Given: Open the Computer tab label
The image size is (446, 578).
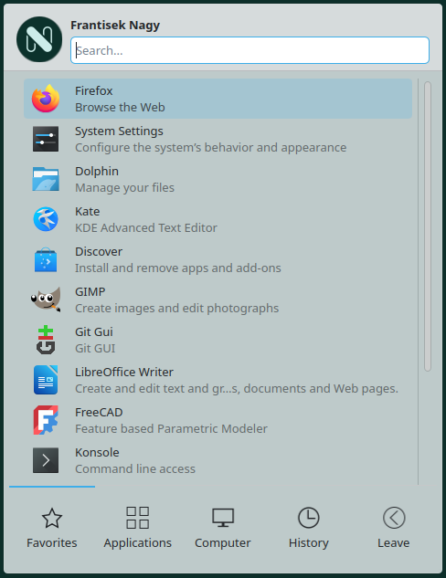Looking at the screenshot, I should [x=223, y=543].
